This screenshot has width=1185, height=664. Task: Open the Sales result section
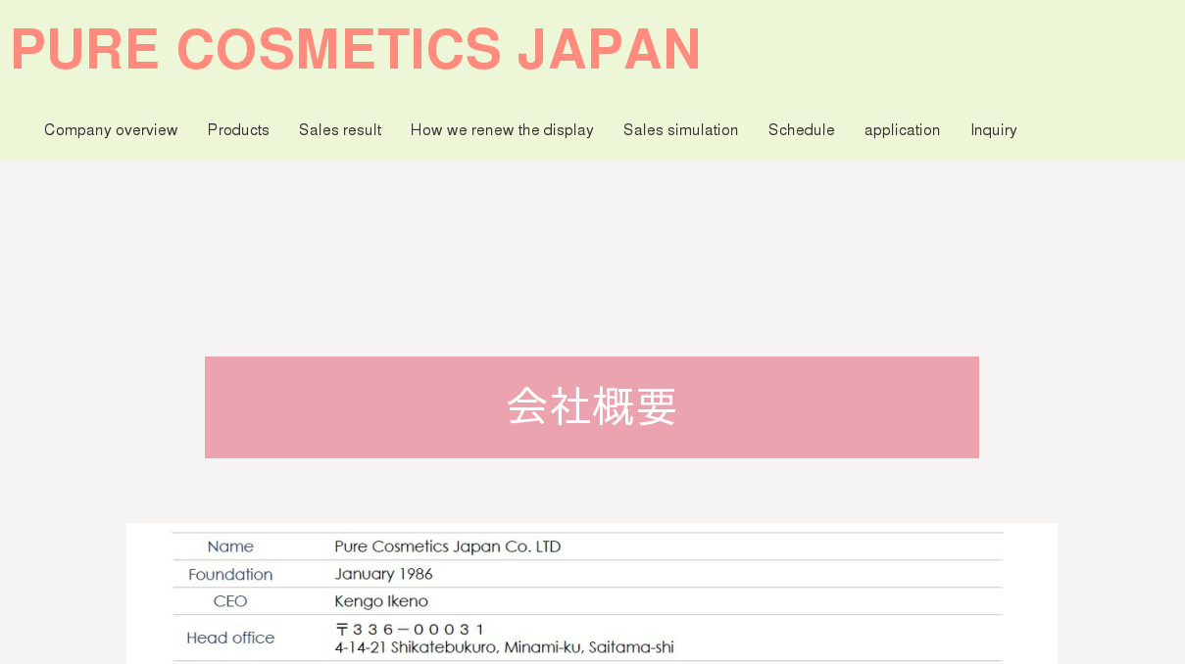click(340, 130)
